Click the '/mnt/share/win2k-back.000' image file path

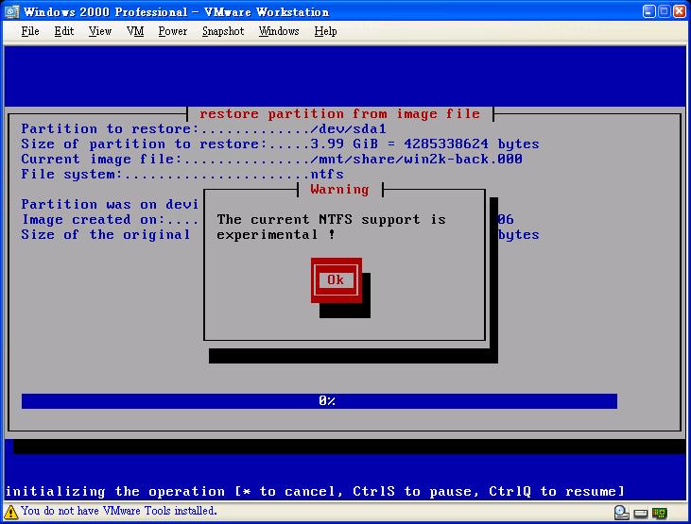(x=416, y=159)
